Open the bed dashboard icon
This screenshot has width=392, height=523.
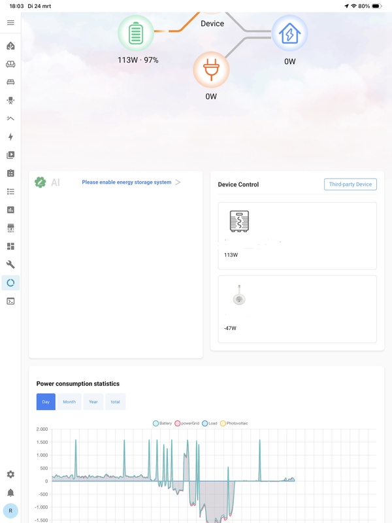[10, 82]
